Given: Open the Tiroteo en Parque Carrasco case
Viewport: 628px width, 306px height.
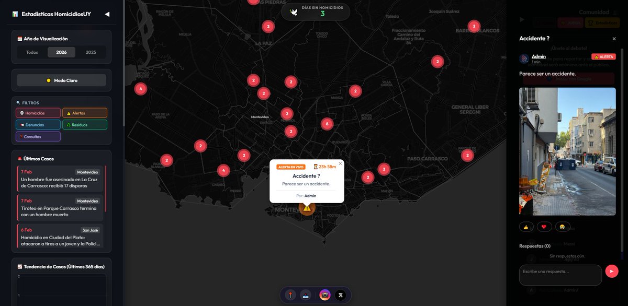Looking at the screenshot, I should pos(60,207).
